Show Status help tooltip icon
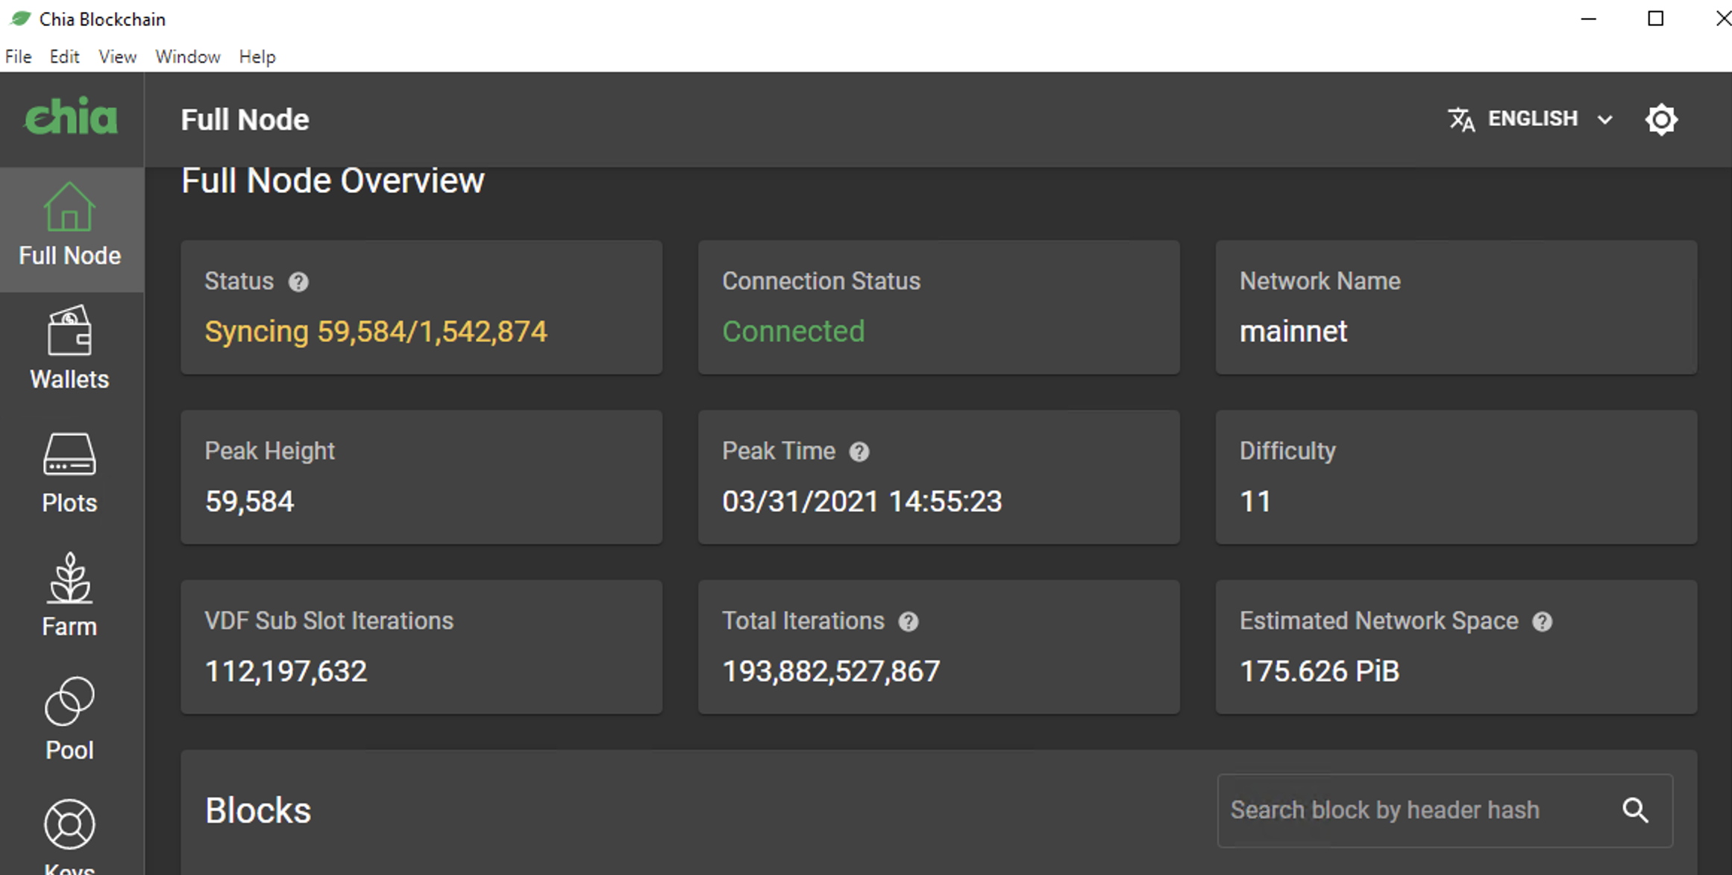 [298, 282]
